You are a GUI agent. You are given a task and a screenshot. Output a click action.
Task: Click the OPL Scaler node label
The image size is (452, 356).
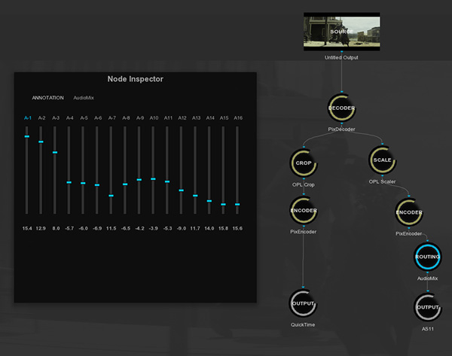click(382, 181)
